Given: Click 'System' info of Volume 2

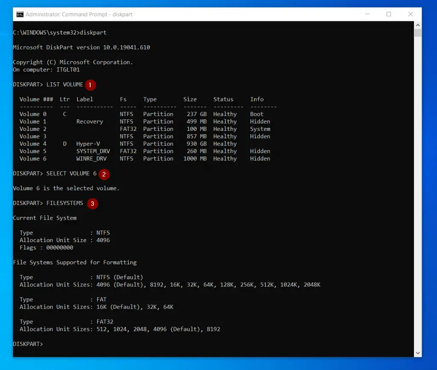Looking at the screenshot, I should (x=260, y=129).
